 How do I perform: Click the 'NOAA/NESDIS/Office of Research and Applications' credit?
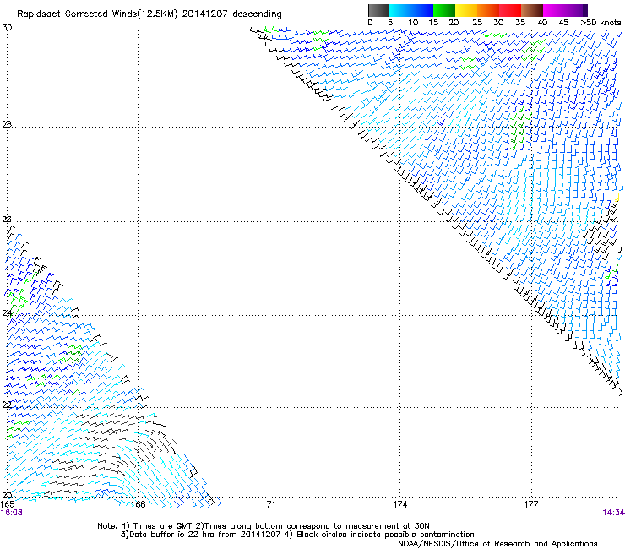497,544
